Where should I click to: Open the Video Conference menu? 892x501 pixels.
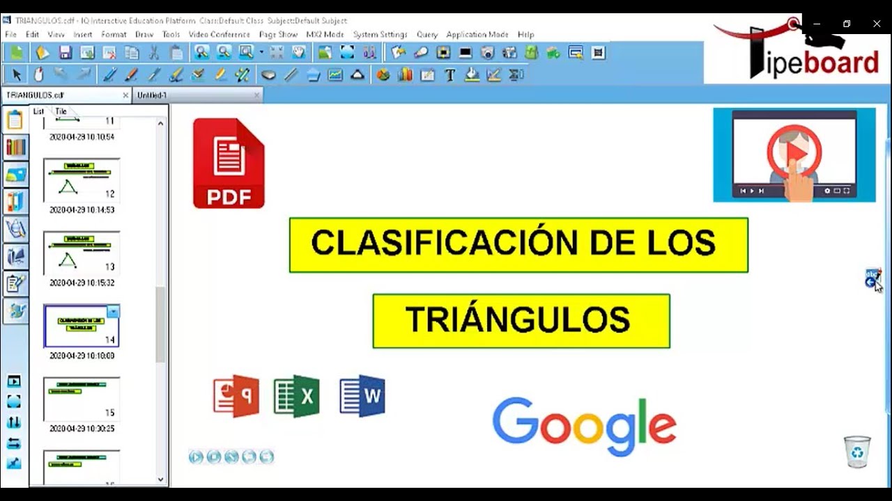220,34
